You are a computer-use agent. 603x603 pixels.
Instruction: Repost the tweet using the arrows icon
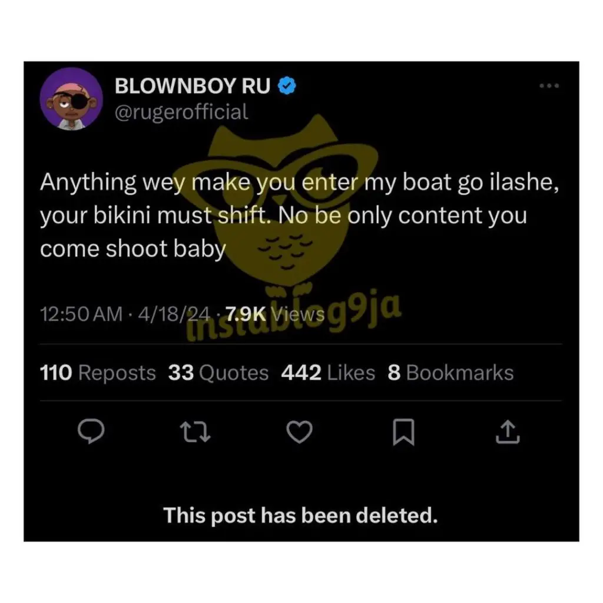coord(196,432)
